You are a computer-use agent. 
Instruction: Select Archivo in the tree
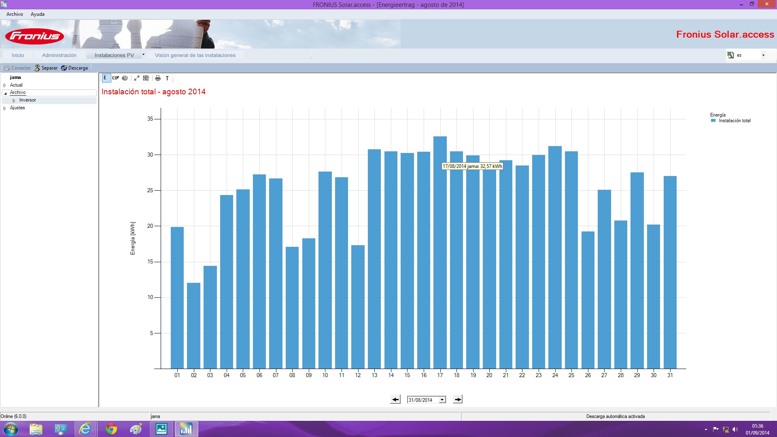pos(18,92)
